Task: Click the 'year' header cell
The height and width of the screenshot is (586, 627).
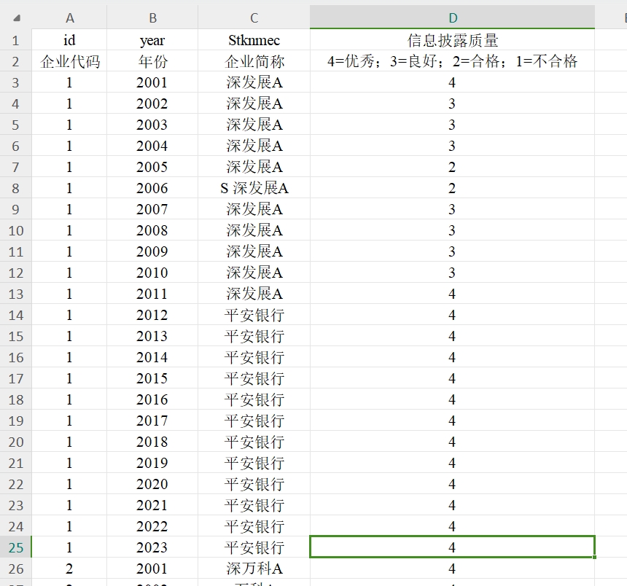Action: (x=152, y=40)
